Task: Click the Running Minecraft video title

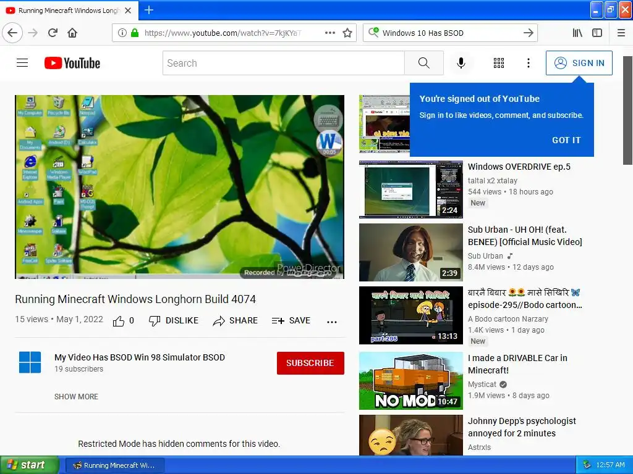Action: 135,299
